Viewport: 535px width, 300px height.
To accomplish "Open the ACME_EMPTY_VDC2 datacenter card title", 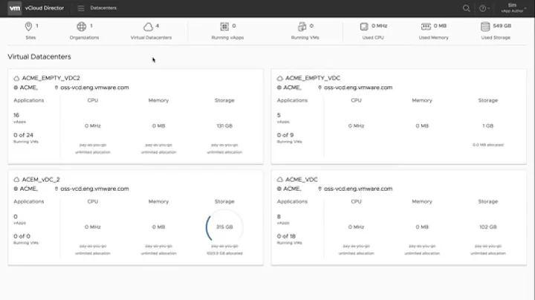I will [51, 78].
